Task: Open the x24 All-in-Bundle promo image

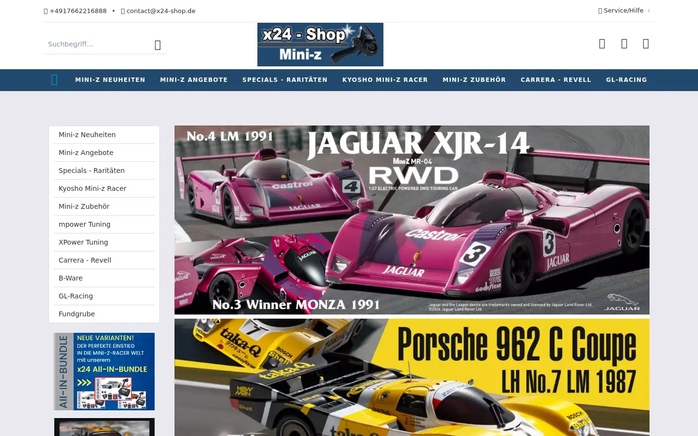Action: [104, 372]
